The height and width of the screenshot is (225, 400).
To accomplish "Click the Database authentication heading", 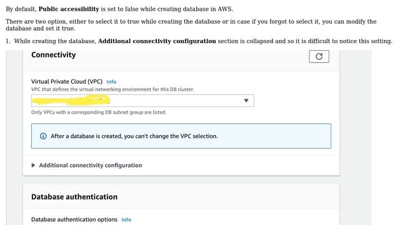I will (74, 197).
